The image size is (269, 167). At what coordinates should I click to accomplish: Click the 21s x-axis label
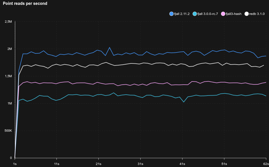(98, 164)
